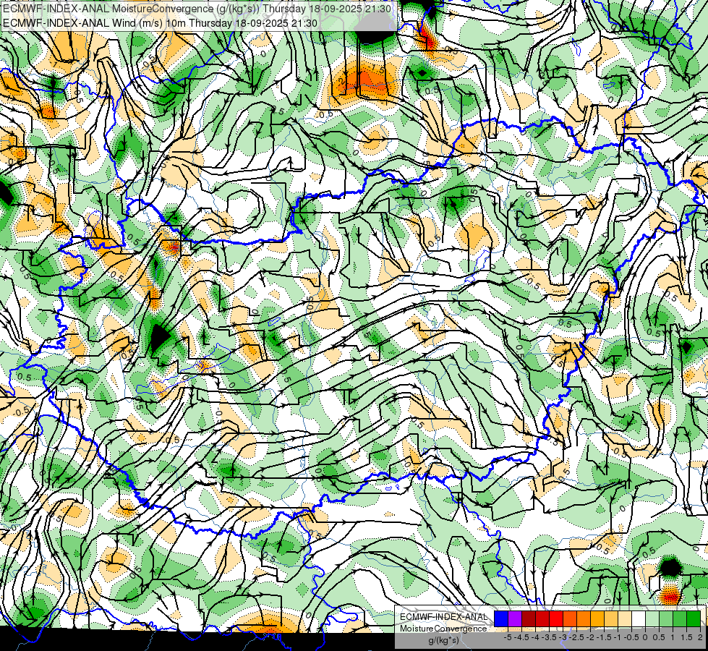Click the blue legend swatch below -5

click(501, 619)
